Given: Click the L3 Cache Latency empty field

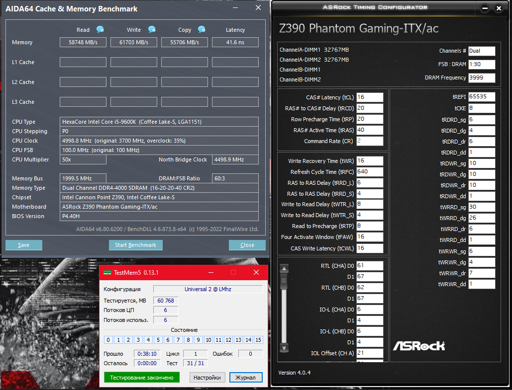Looking at the screenshot, I should tap(235, 102).
